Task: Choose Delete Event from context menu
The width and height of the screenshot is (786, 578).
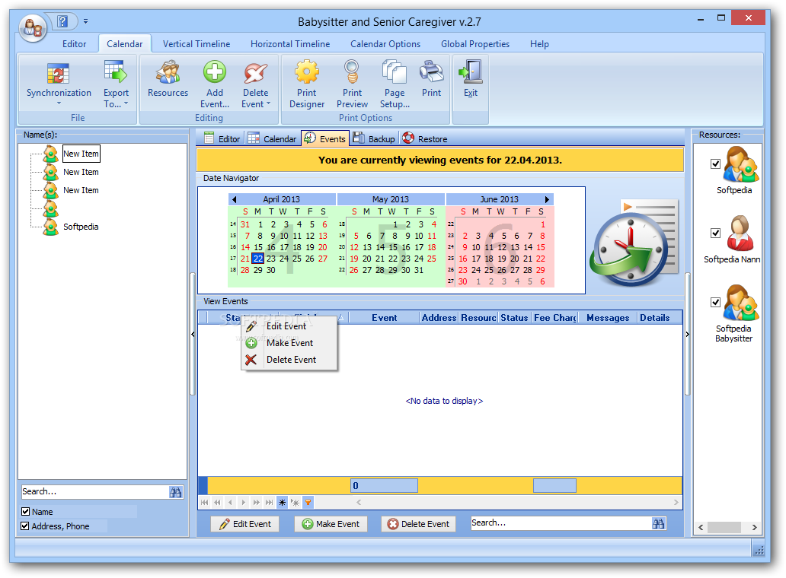Action: click(289, 359)
